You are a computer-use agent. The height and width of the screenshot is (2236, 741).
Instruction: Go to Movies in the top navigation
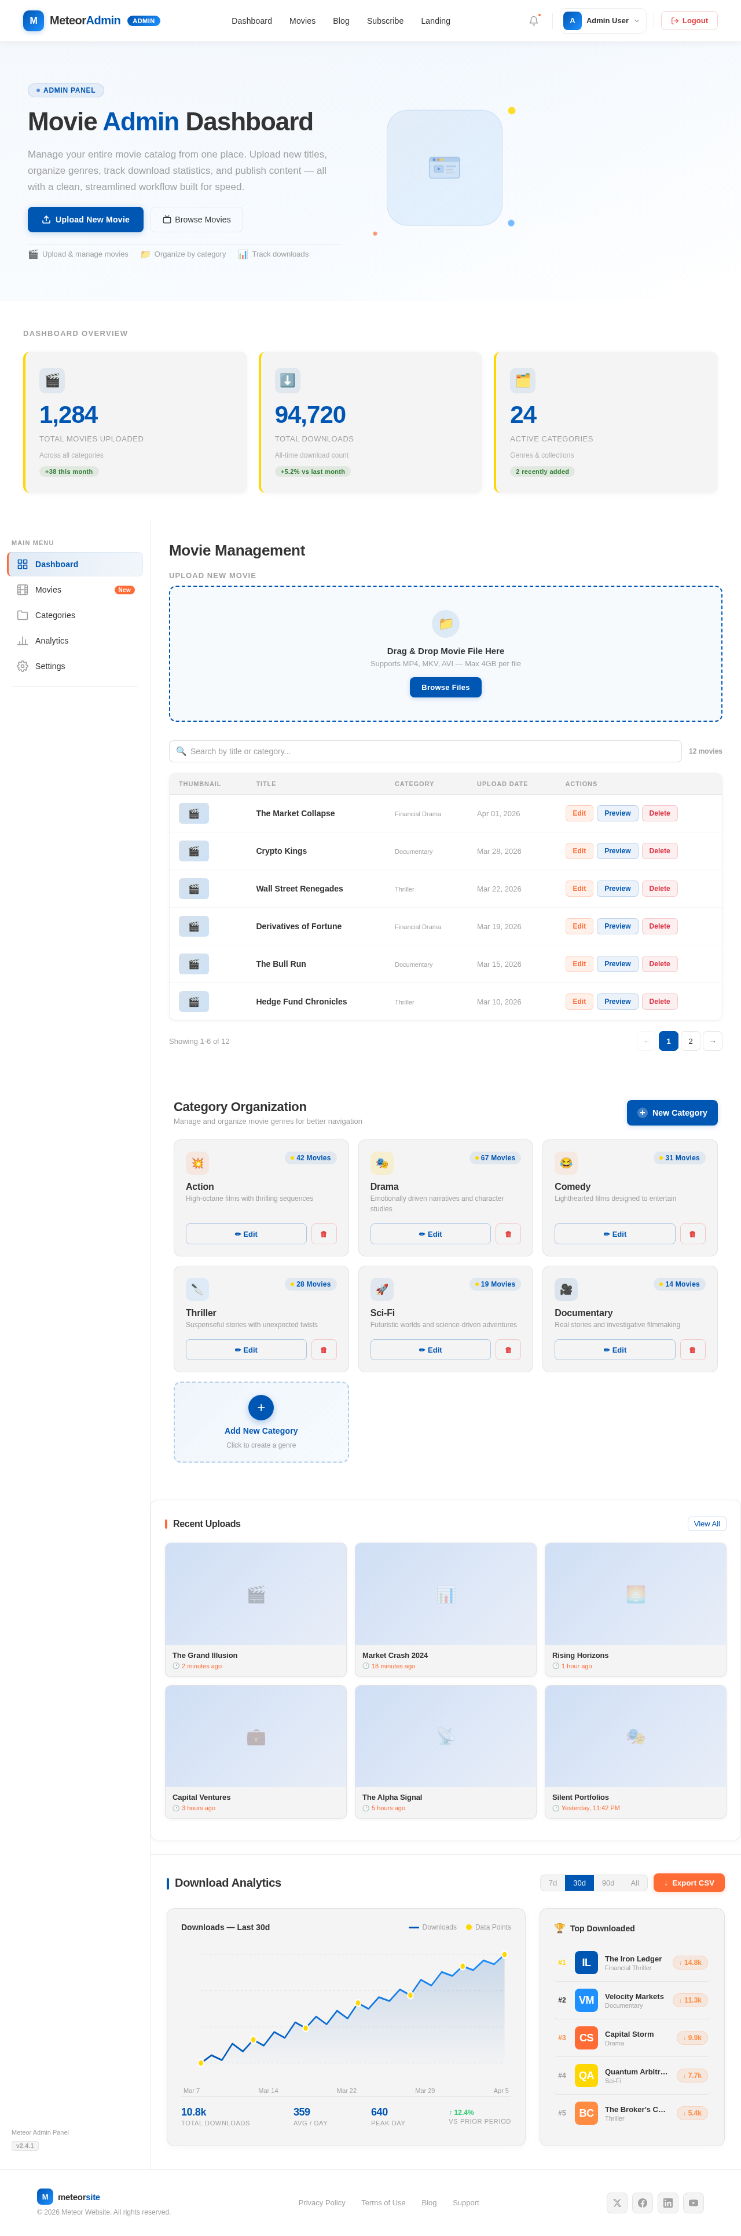[x=302, y=21]
